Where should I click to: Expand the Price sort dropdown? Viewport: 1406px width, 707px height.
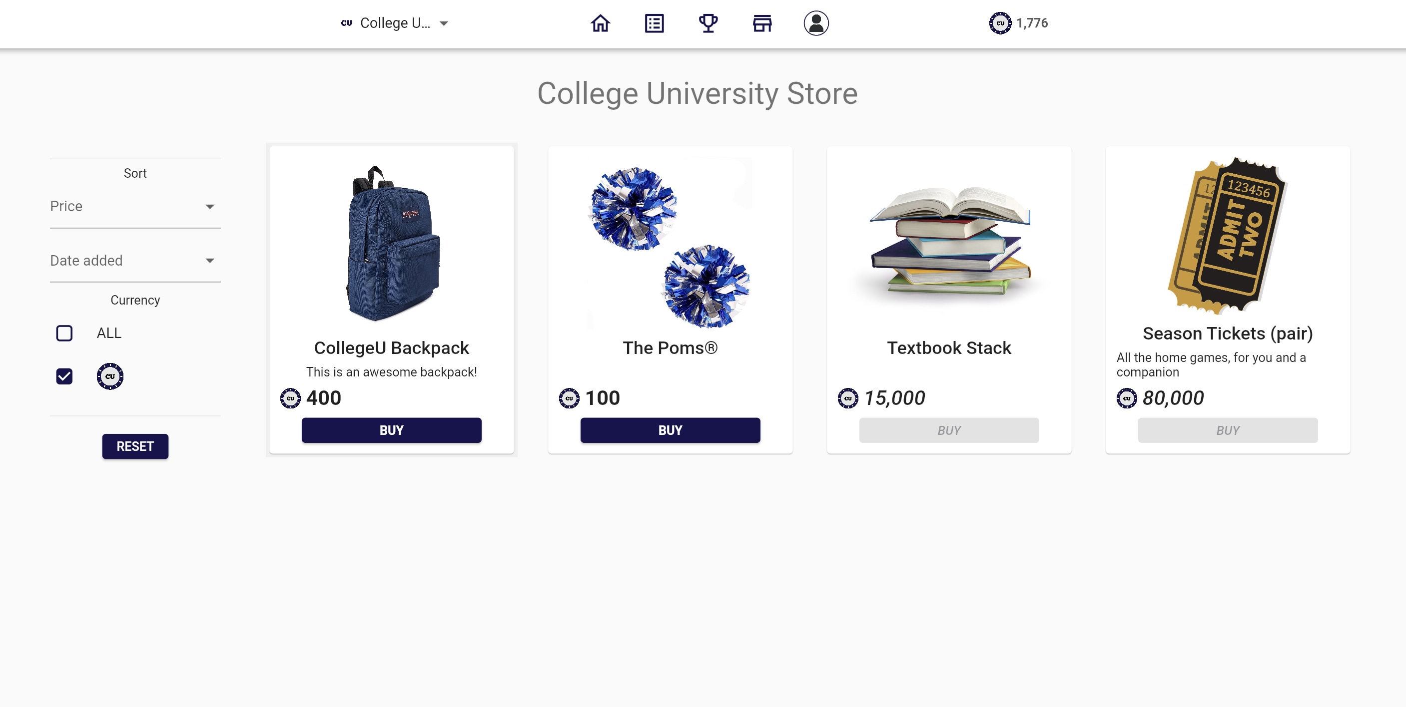[x=135, y=207]
